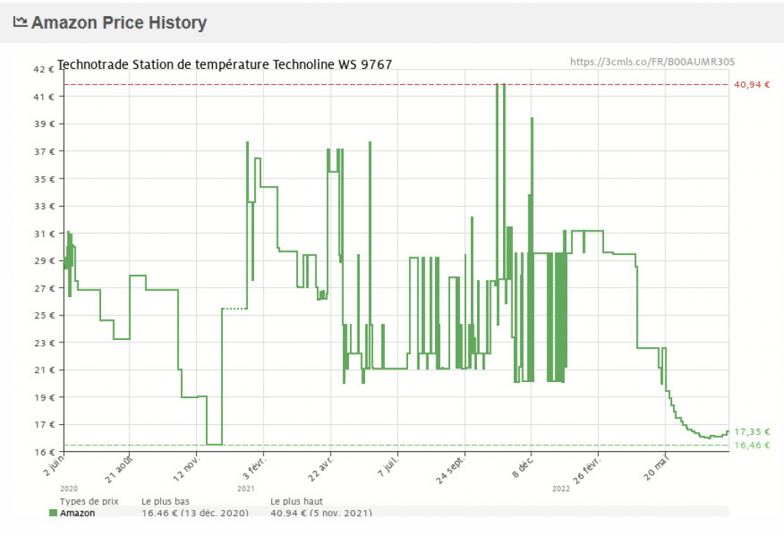Viewport: 784px width, 536px height.
Task: Select the red 40,94 € highest price label
Action: [x=752, y=84]
